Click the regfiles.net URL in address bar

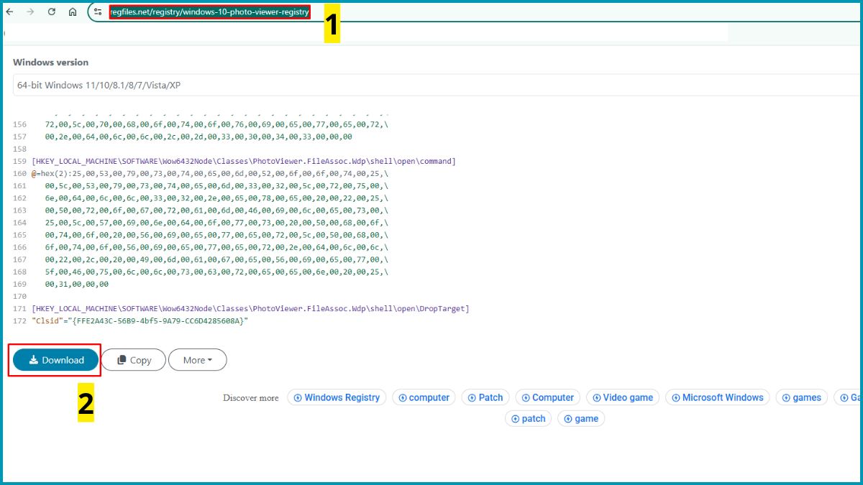tap(209, 12)
